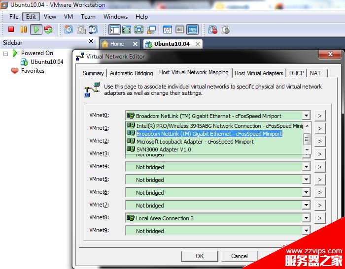The height and width of the screenshot is (269, 345).
Task: Choose Intel PRO/Wireless 3945ABG from list
Action: 214,126
